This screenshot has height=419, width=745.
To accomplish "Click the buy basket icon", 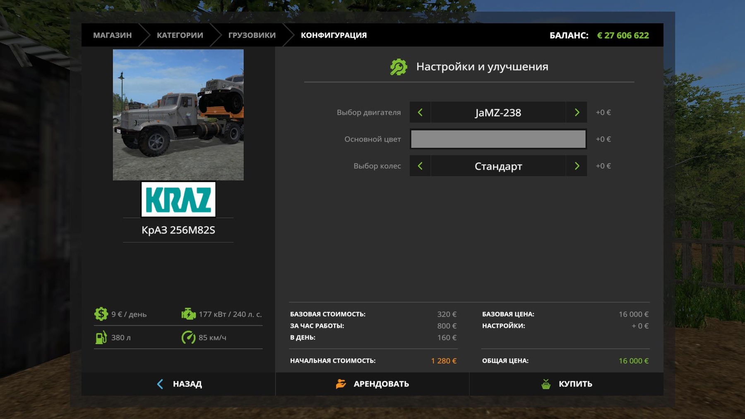I will click(x=546, y=384).
